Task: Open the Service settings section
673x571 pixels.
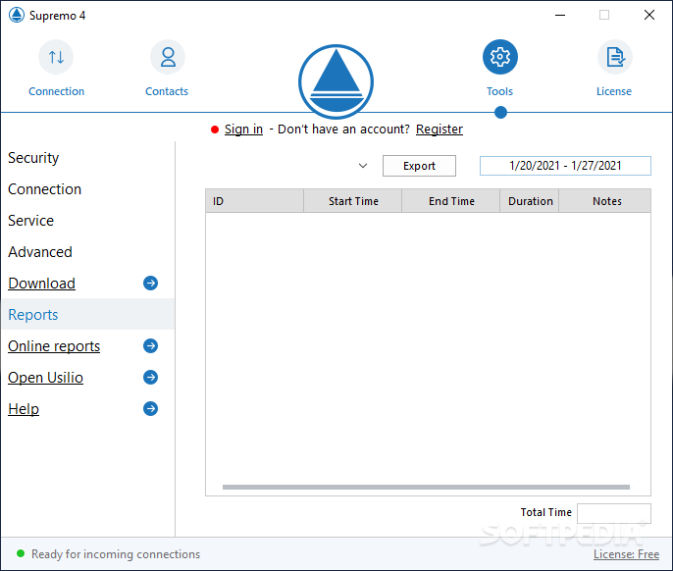Action: coord(31,221)
